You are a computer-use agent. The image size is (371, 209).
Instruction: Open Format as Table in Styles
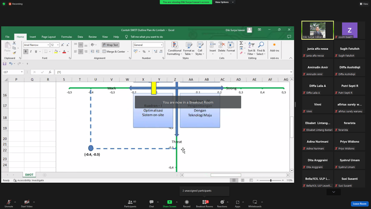(188, 49)
